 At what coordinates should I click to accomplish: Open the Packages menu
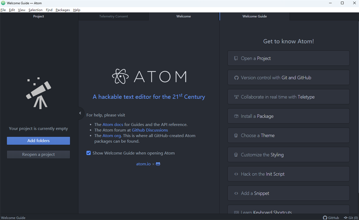pyautogui.click(x=63, y=10)
